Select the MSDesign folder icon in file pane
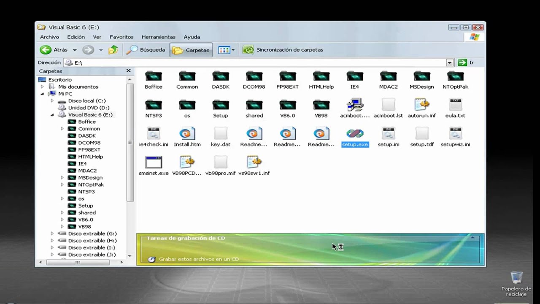This screenshot has height=304, width=540. tap(422, 76)
